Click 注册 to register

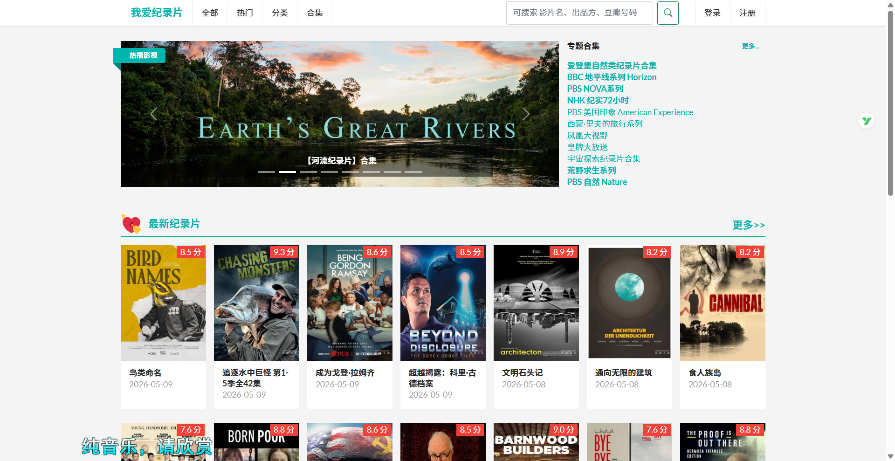pos(747,13)
